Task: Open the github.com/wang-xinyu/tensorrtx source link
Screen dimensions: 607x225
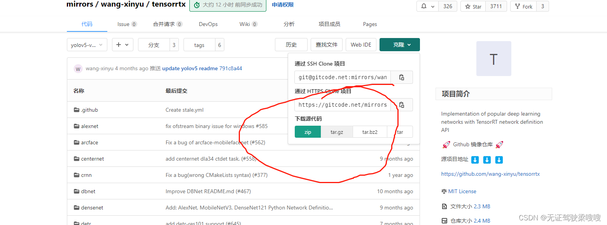Action: tap(490, 174)
